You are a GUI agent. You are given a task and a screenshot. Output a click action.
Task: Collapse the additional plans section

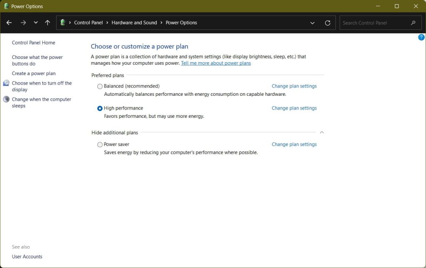(322, 132)
